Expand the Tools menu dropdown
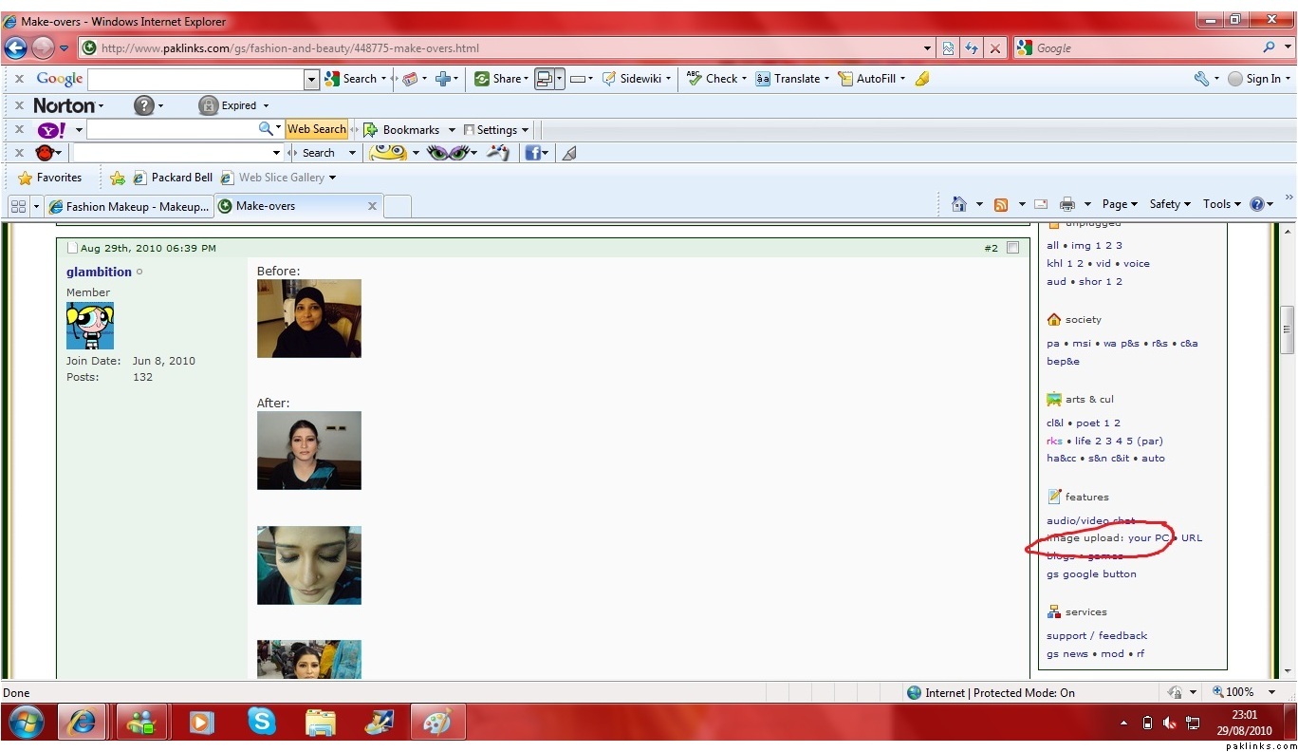Image resolution: width=1298 pixels, height=752 pixels. coord(1221,204)
